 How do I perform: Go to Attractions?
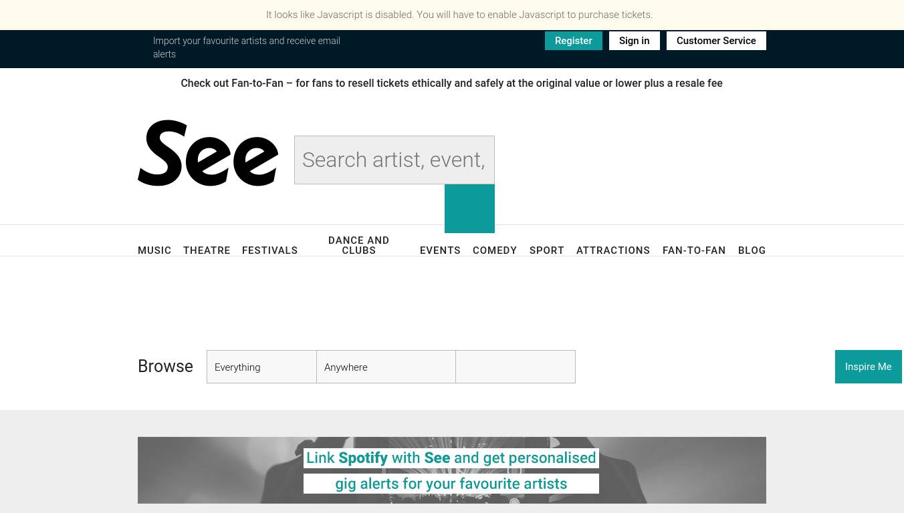[x=612, y=250]
